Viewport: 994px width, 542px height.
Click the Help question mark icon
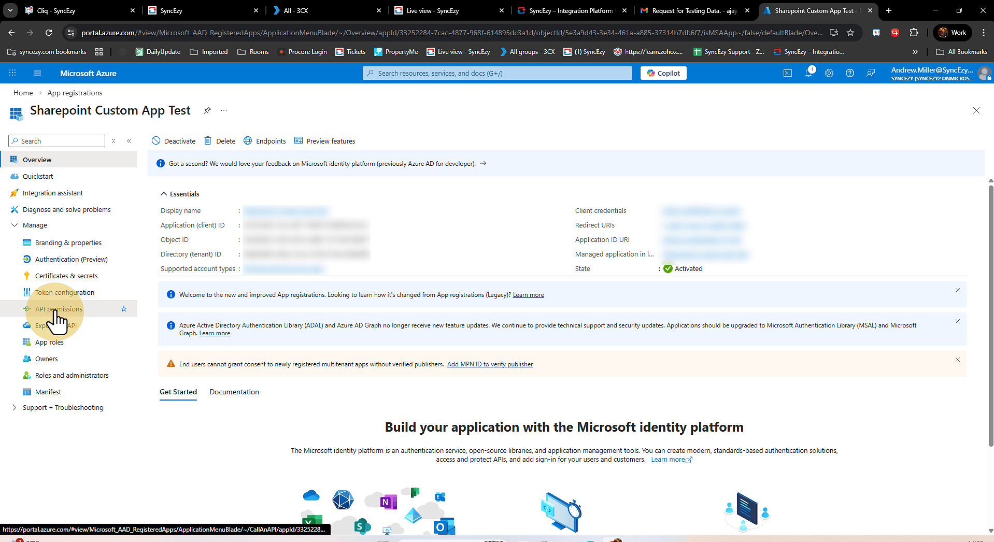click(x=850, y=73)
